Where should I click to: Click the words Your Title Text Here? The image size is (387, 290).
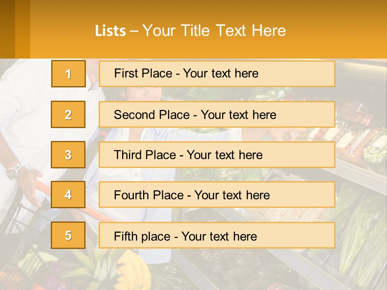point(214,31)
